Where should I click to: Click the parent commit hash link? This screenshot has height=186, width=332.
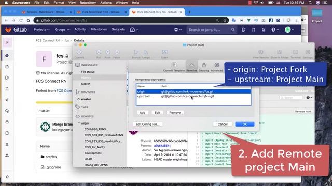pyautogui.click(x=162, y=146)
